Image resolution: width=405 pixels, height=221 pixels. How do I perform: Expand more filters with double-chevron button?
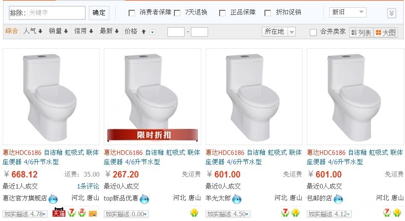pos(392,13)
